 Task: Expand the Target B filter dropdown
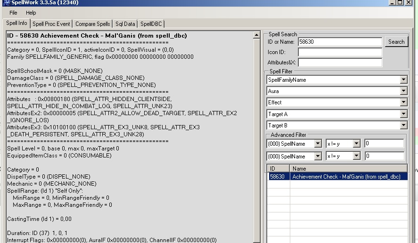403,125
